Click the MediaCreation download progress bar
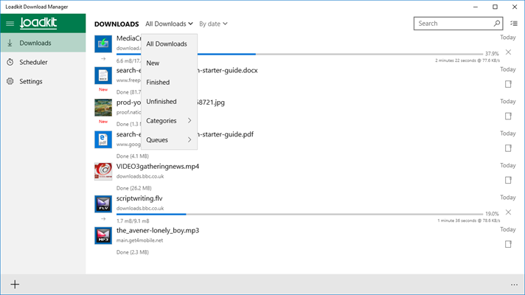 click(299, 54)
